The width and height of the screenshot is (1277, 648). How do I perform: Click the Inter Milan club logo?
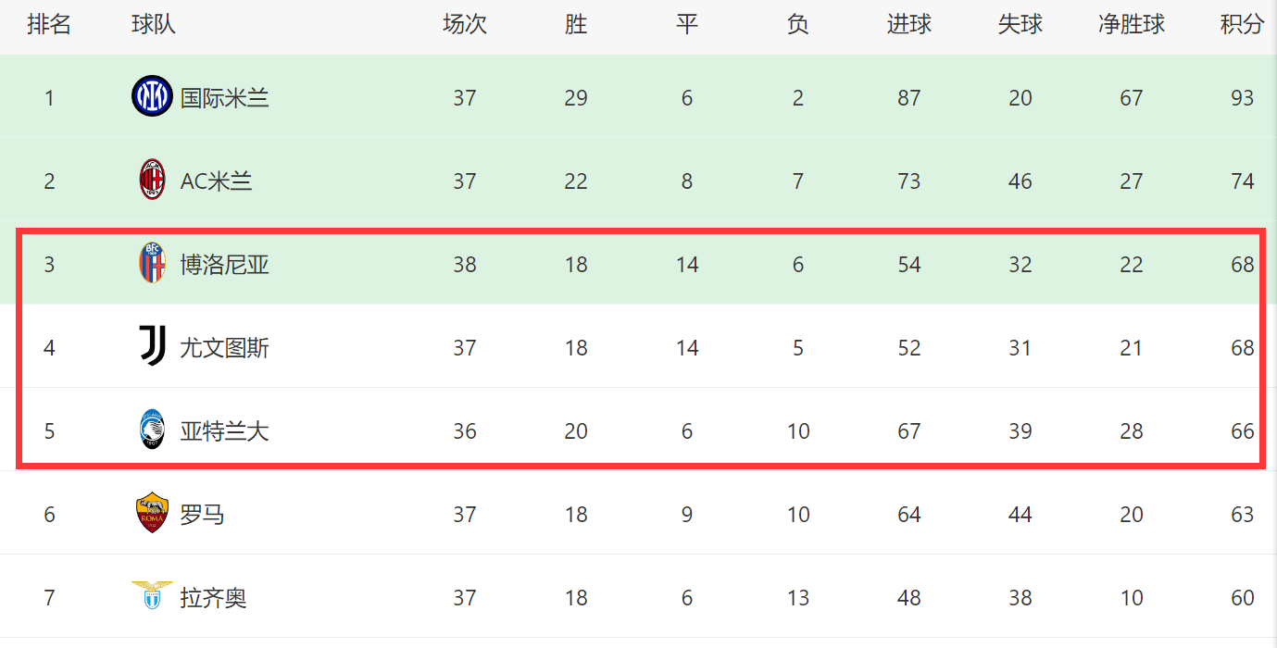click(152, 96)
